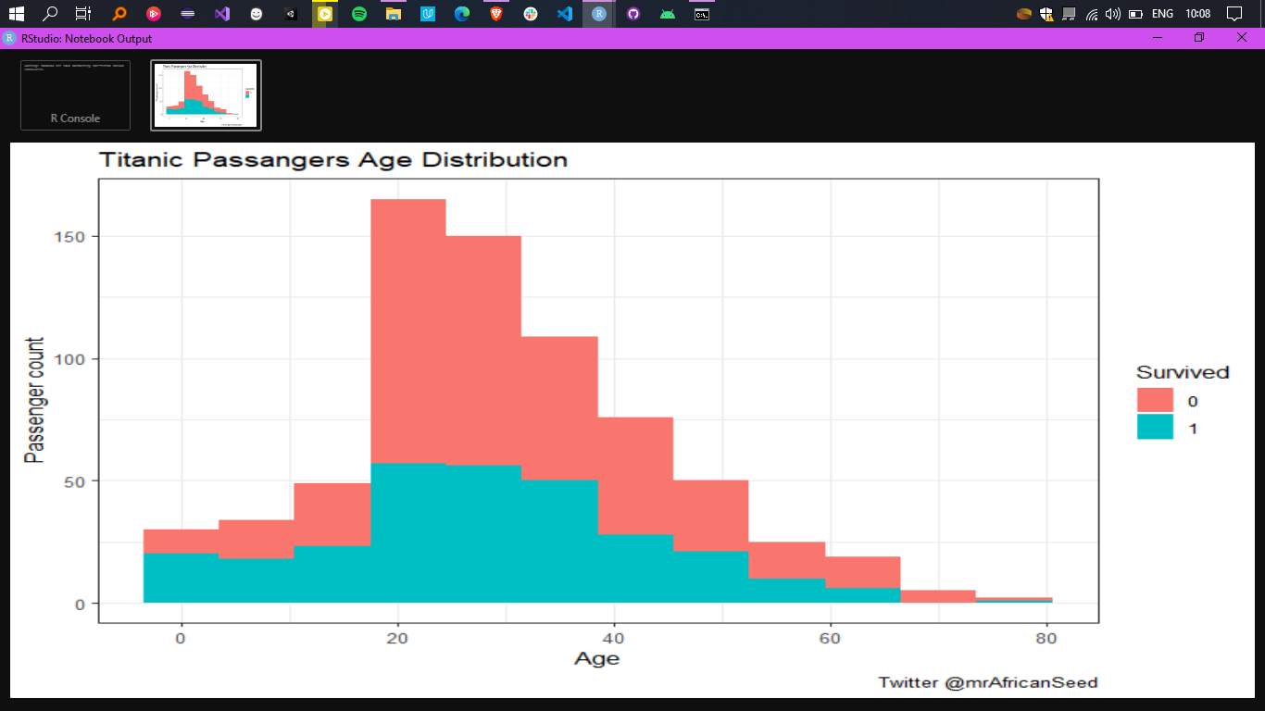The height and width of the screenshot is (711, 1265).
Task: Open GitHub Desktop from the taskbar
Action: pos(633,14)
